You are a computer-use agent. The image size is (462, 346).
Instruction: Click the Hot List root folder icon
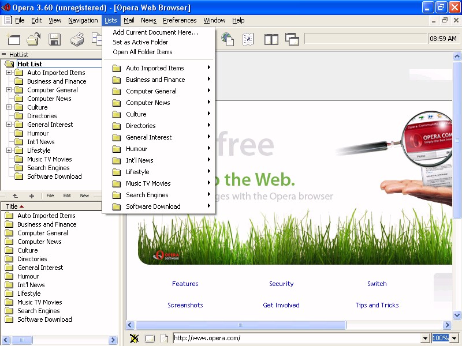[9, 64]
